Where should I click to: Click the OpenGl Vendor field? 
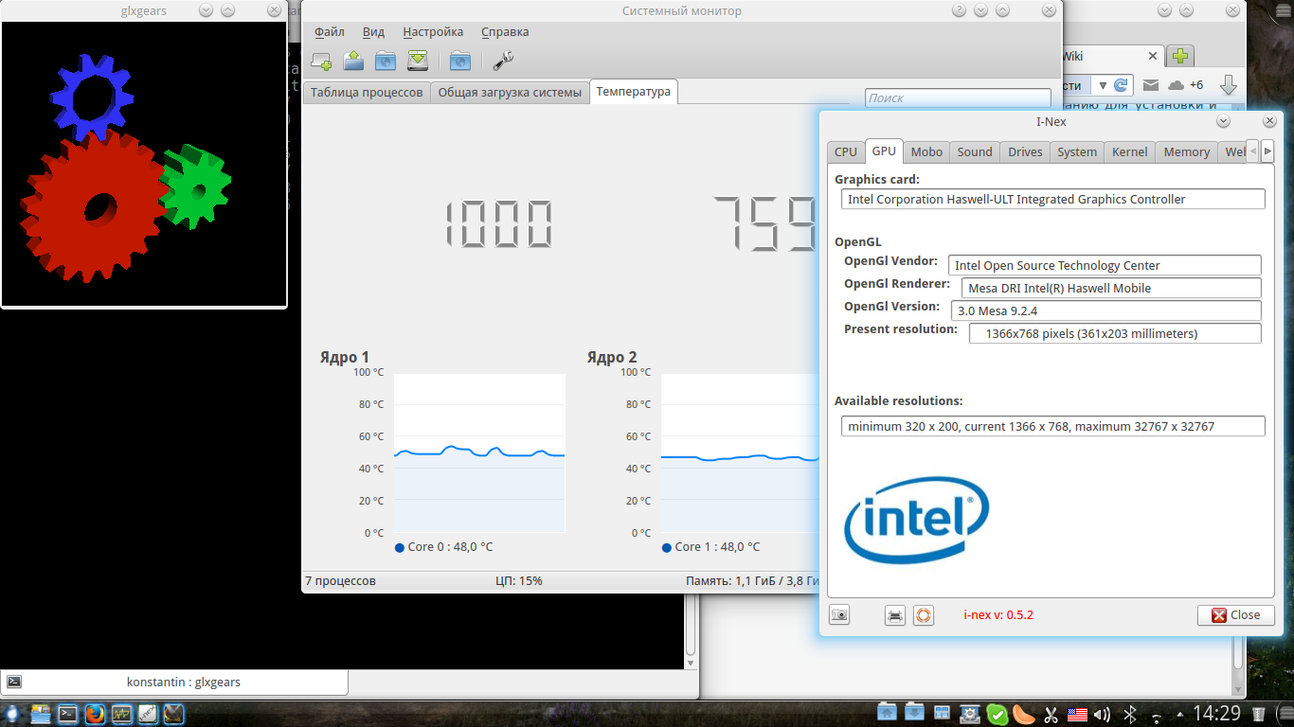coord(1105,266)
